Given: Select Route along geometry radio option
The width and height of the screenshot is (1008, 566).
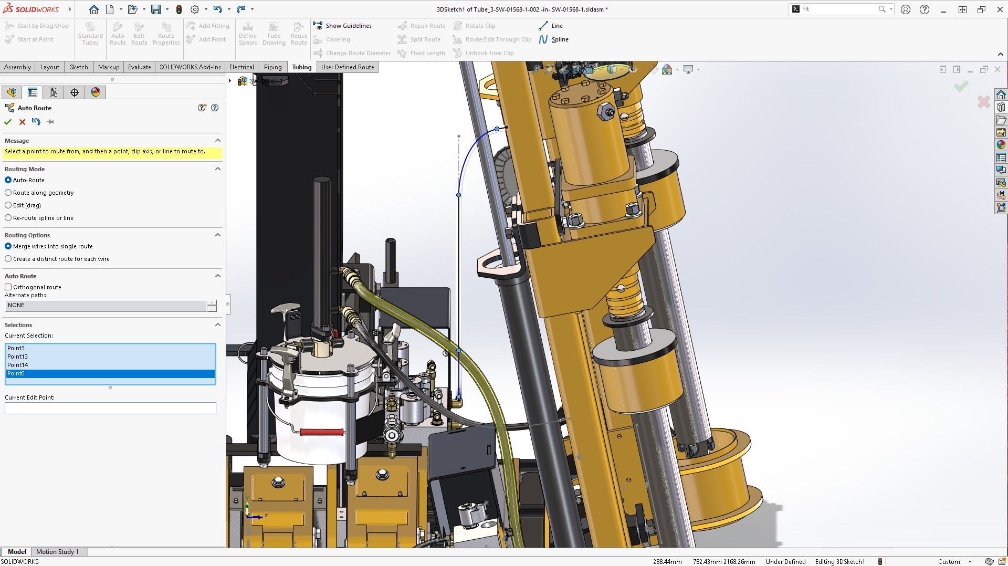Looking at the screenshot, I should point(8,193).
